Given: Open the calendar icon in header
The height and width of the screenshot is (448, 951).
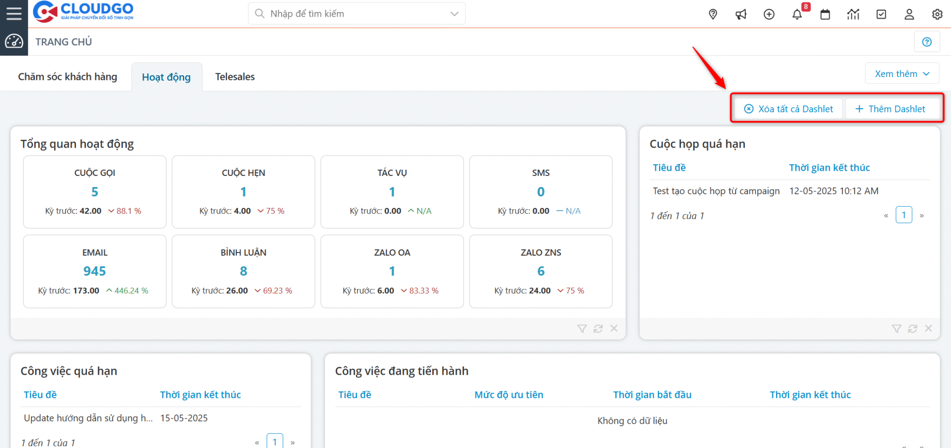Looking at the screenshot, I should (825, 14).
